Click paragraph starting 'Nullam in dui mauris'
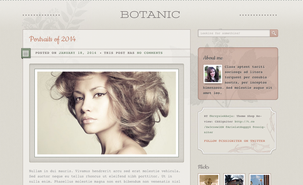 pos(104,176)
